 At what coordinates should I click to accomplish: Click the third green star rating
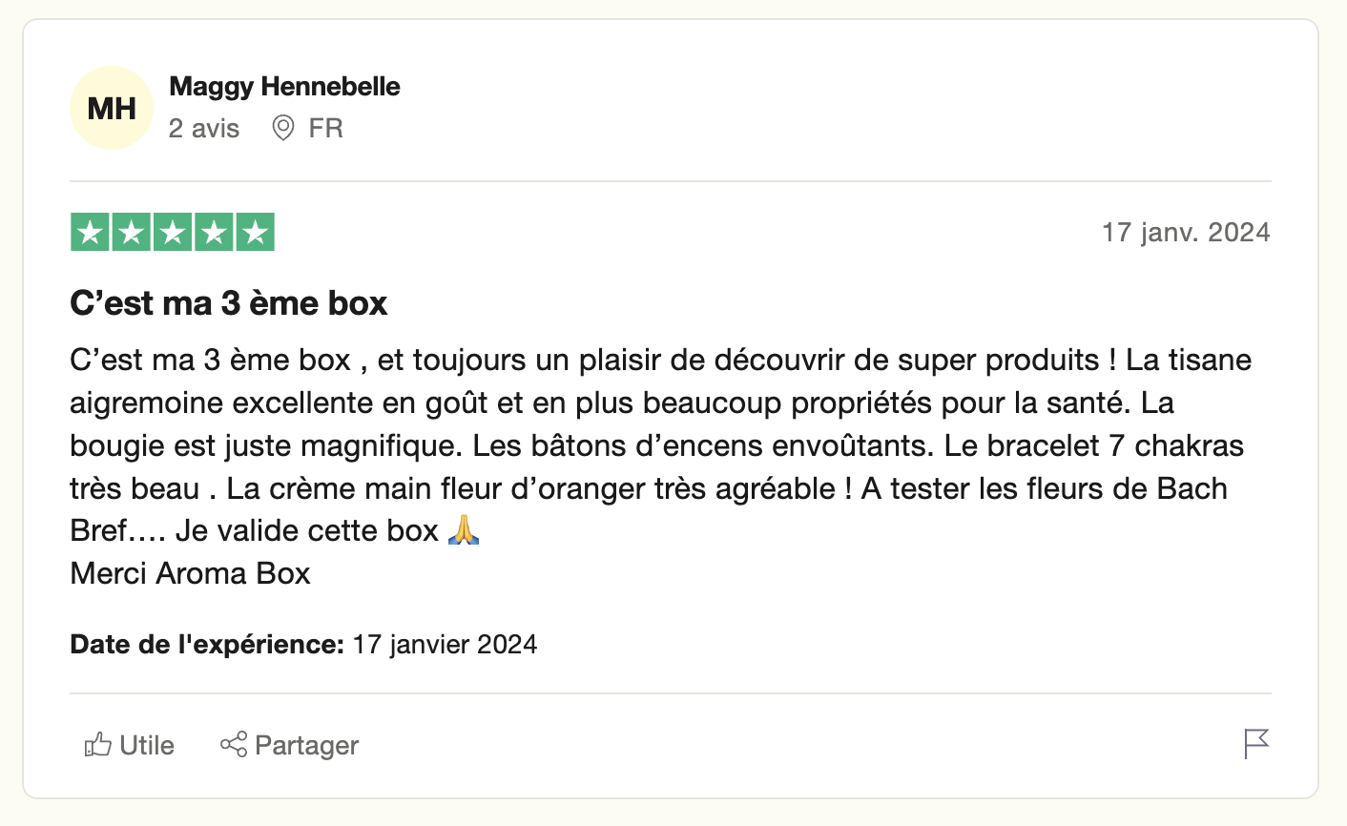point(173,233)
